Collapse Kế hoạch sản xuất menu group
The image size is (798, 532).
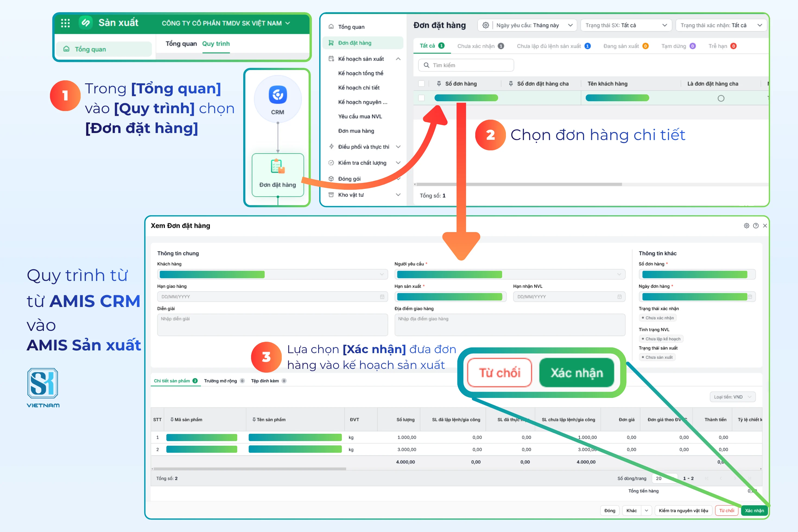398,59
